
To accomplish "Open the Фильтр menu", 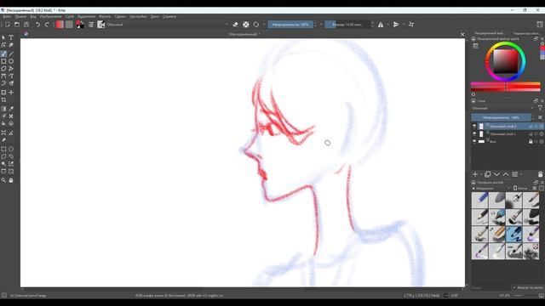I will (105, 16).
